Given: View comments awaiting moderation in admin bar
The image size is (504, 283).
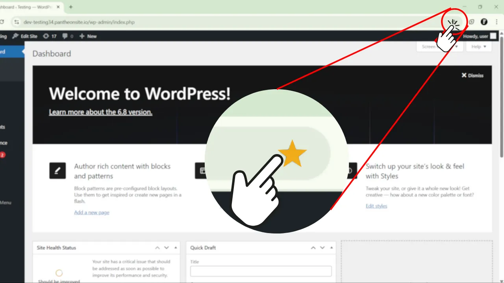Looking at the screenshot, I should click(x=68, y=36).
